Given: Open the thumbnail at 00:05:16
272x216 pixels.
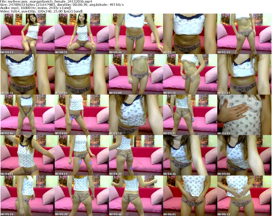Looking at the screenshot, I should pyautogui.click(x=27, y=196).
